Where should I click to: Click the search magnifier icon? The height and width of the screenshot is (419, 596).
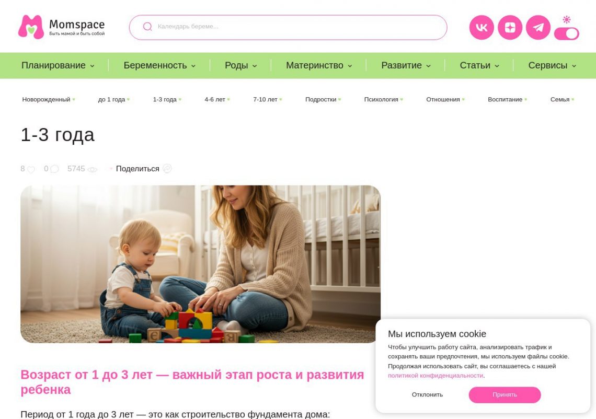(147, 27)
